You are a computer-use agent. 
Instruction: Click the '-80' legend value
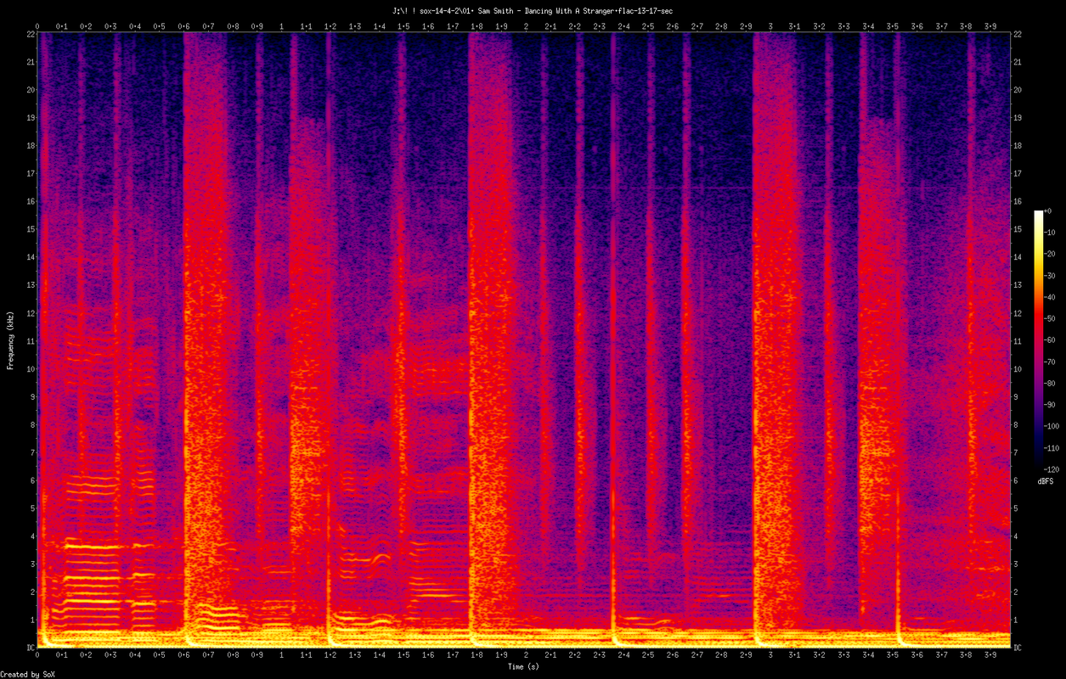1051,383
